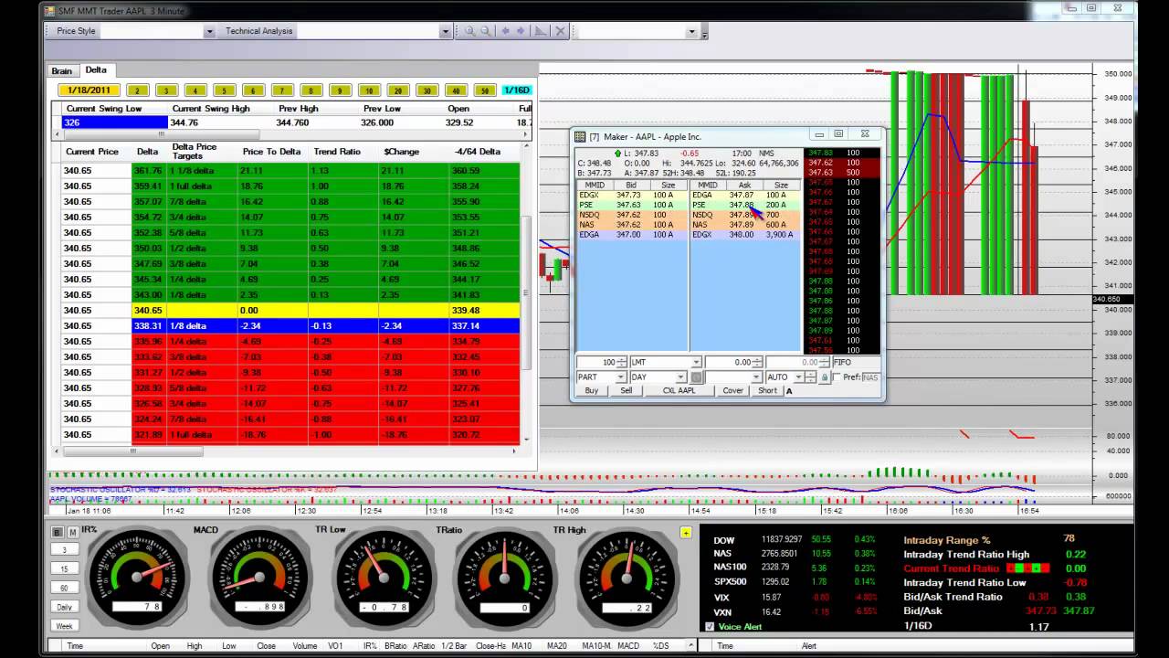Click the Pref NAS input field
The width and height of the screenshot is (1169, 658).
[x=870, y=377]
